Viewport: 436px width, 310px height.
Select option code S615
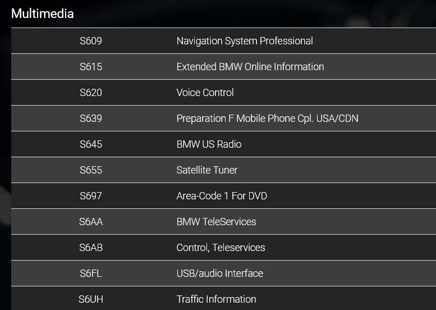[x=91, y=67]
